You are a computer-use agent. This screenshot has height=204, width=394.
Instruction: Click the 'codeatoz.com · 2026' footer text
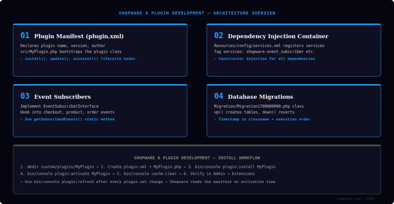coord(356,199)
